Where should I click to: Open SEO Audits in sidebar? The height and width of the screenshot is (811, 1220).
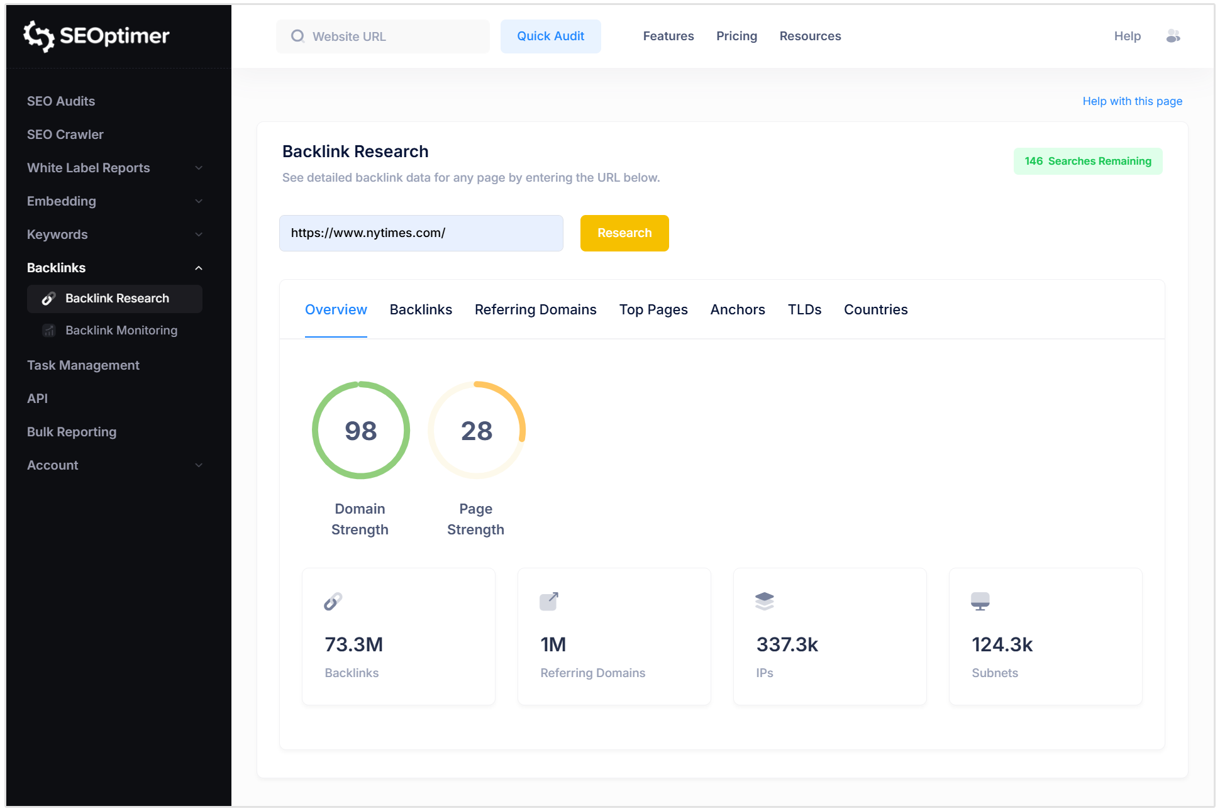61,101
